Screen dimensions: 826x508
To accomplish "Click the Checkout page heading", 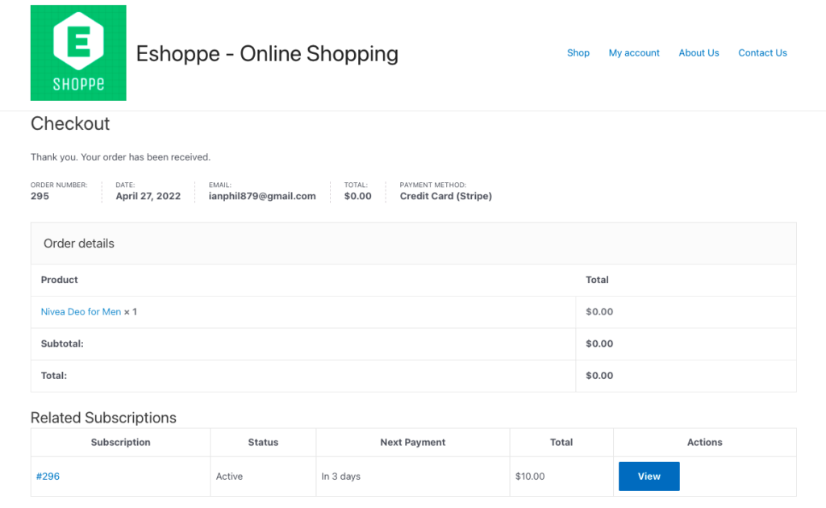I will [x=70, y=124].
